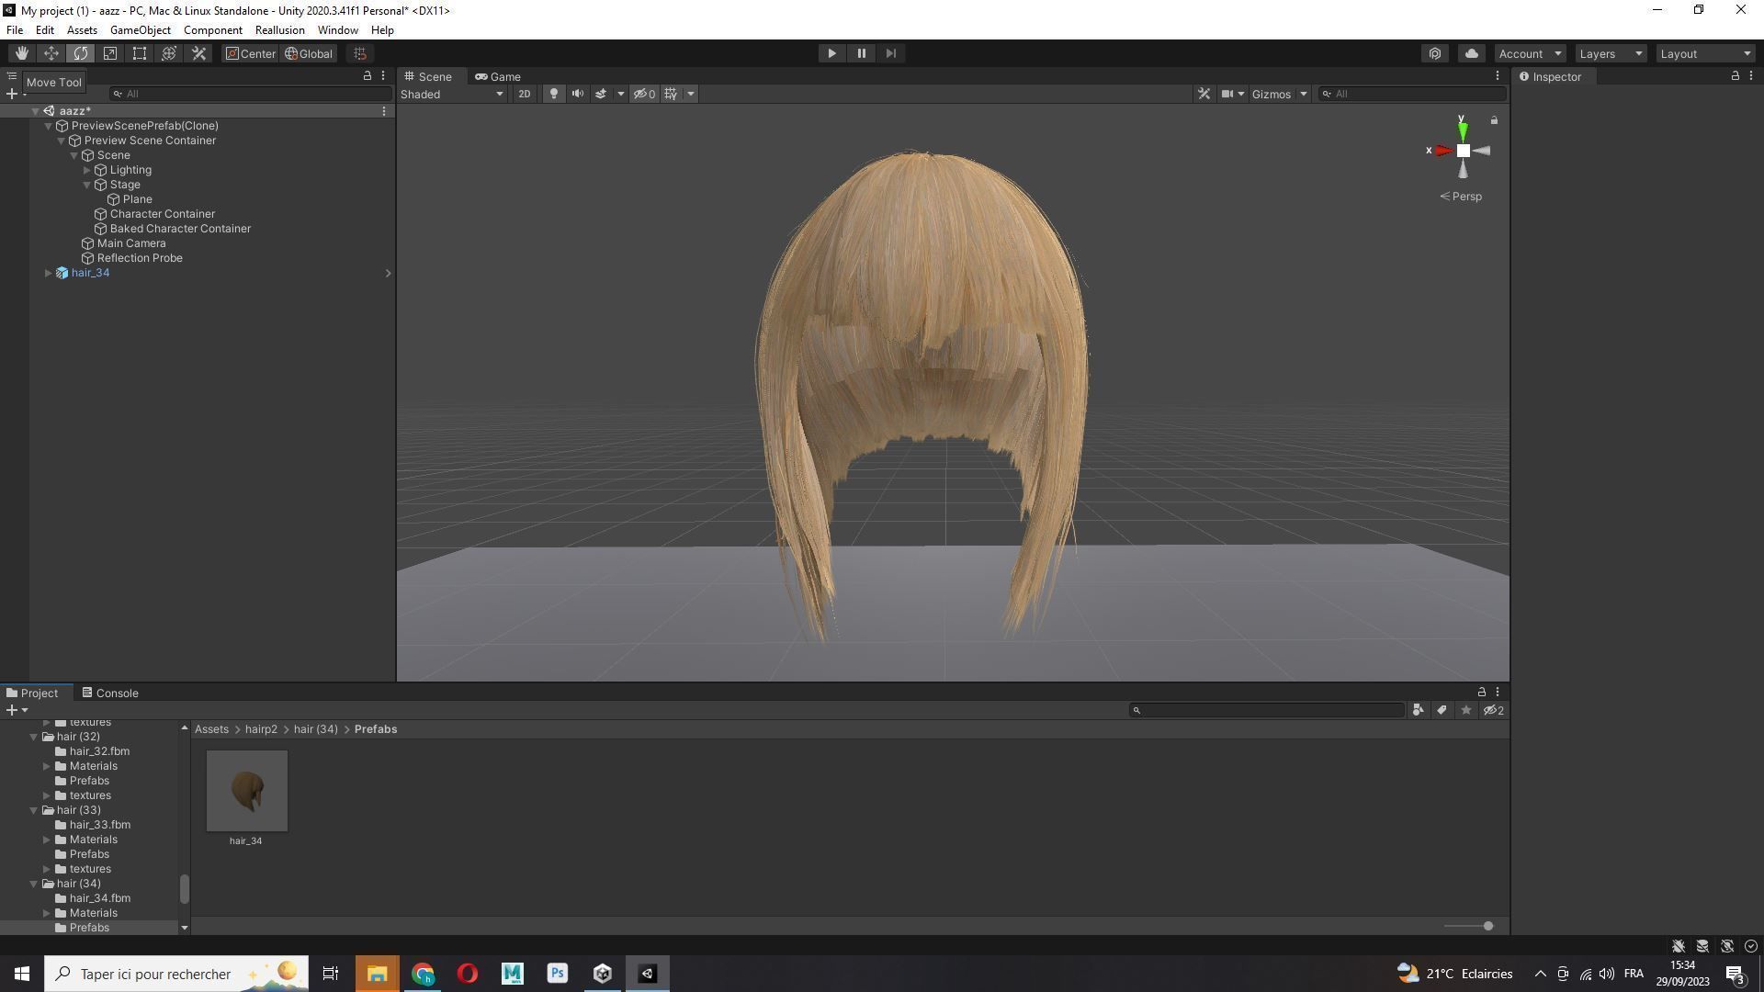Screen dimensions: 1764x992
Task: Click the debug mode bug icon in the status bar
Action: 1678,946
